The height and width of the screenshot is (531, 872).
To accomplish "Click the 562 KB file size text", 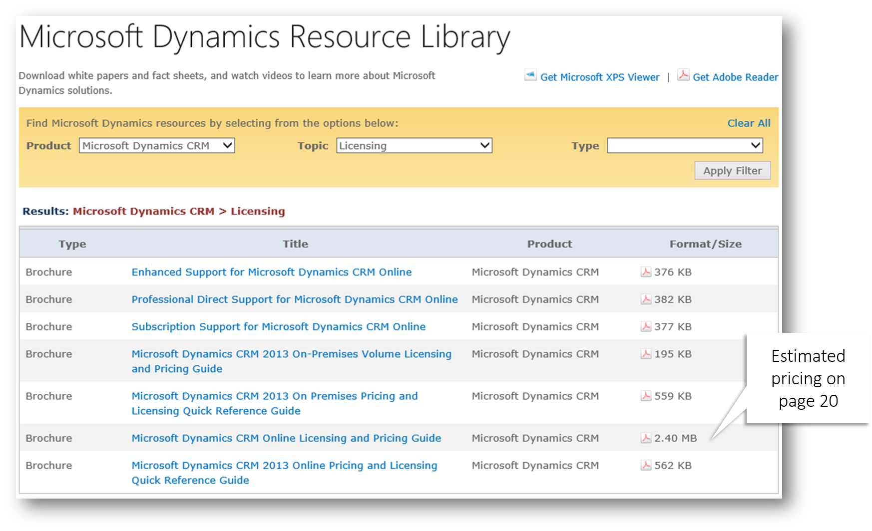I will (x=673, y=465).
